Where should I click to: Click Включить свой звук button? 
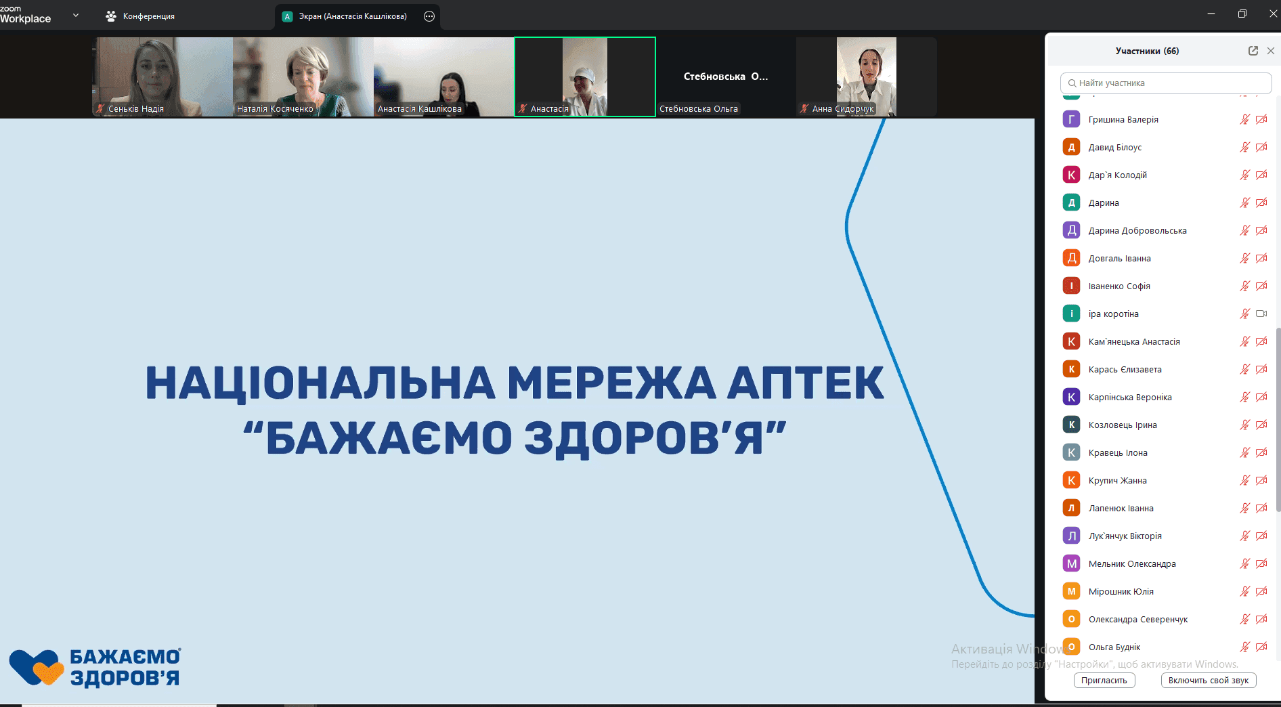1209,680
